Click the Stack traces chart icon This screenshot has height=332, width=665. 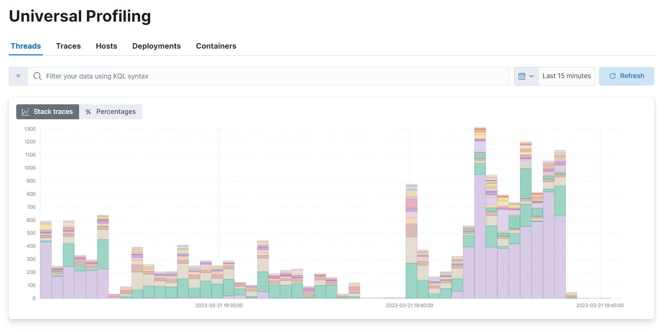point(26,112)
